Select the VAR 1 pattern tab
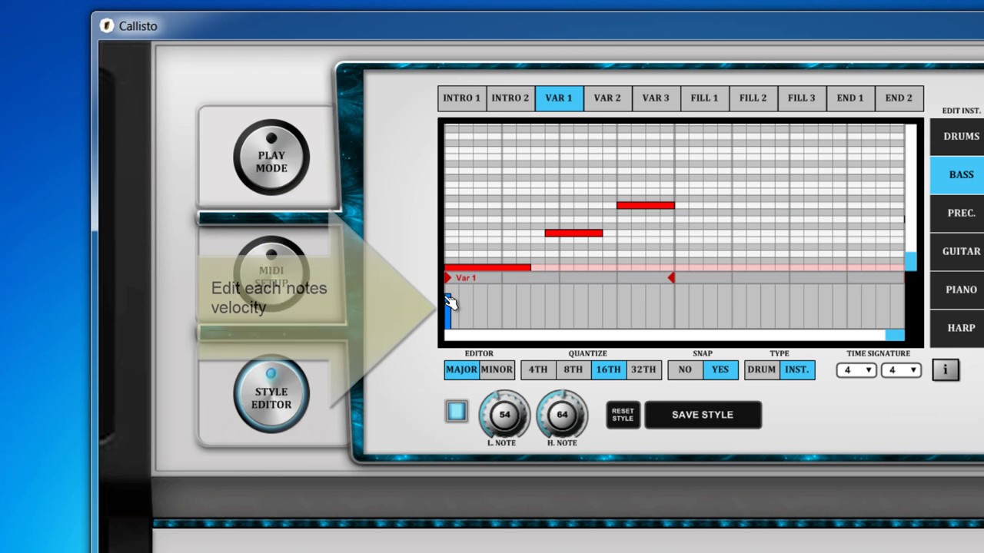The width and height of the screenshot is (984, 553). point(559,98)
